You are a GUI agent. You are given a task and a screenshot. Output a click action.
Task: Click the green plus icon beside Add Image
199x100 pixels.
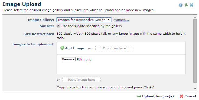point(62,48)
